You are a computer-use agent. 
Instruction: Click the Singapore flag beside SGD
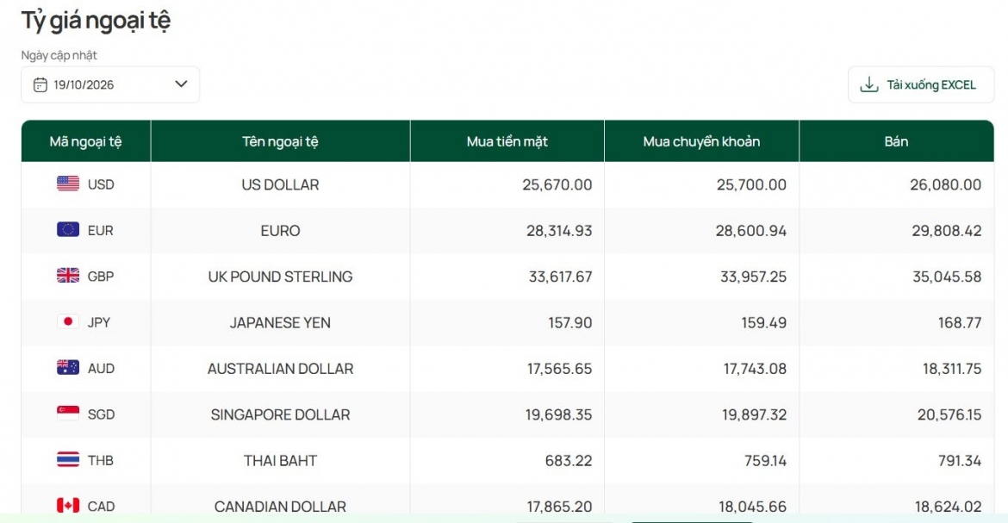[68, 414]
